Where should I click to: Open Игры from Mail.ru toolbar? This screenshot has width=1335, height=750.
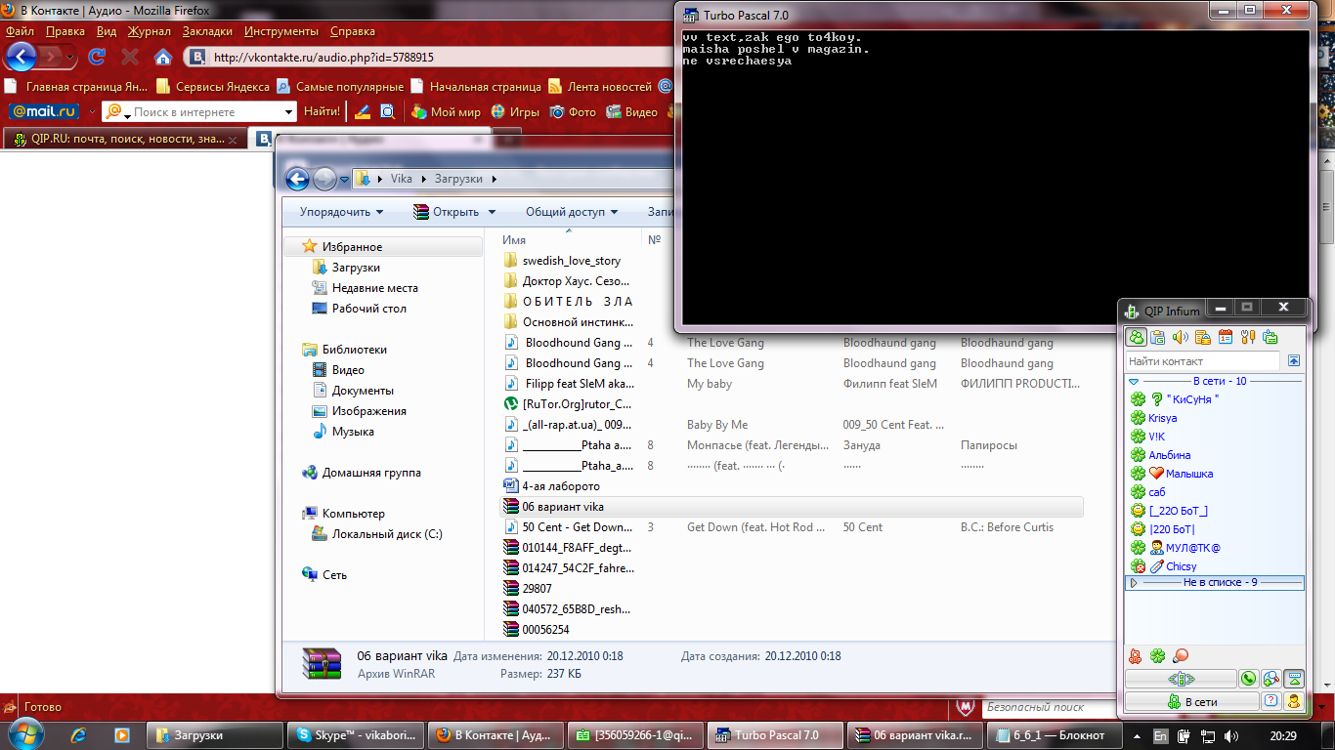[x=515, y=111]
